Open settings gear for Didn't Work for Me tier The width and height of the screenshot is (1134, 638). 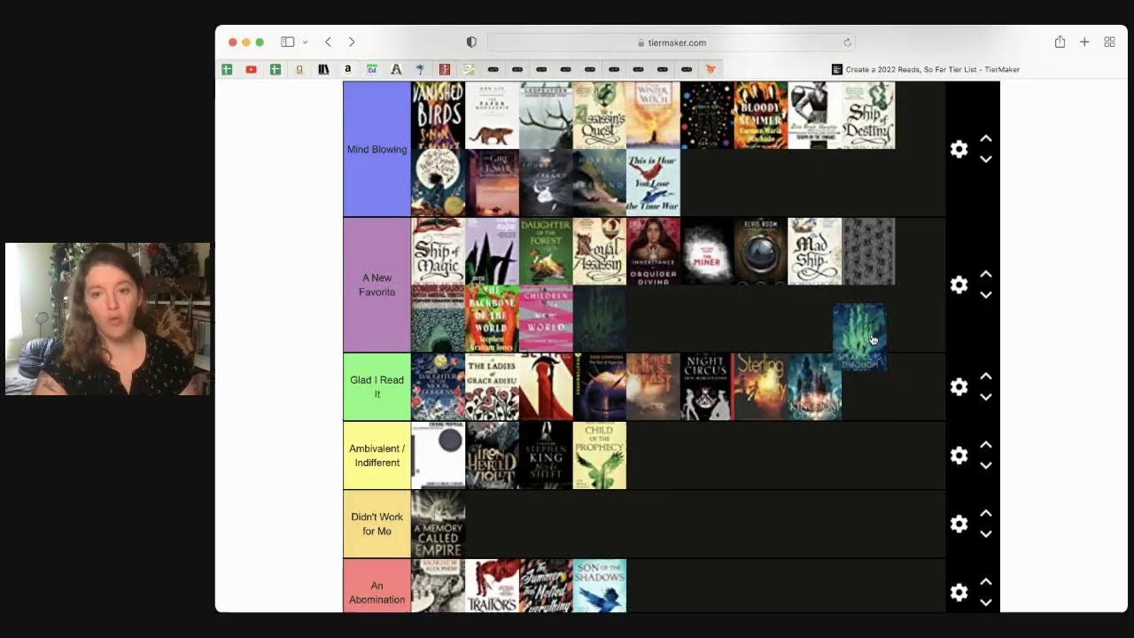(959, 524)
